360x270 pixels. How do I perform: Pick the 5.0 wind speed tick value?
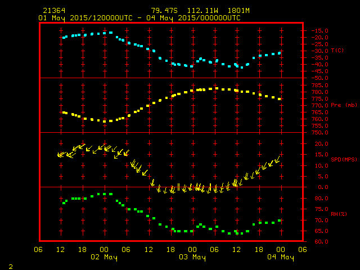click(323, 177)
